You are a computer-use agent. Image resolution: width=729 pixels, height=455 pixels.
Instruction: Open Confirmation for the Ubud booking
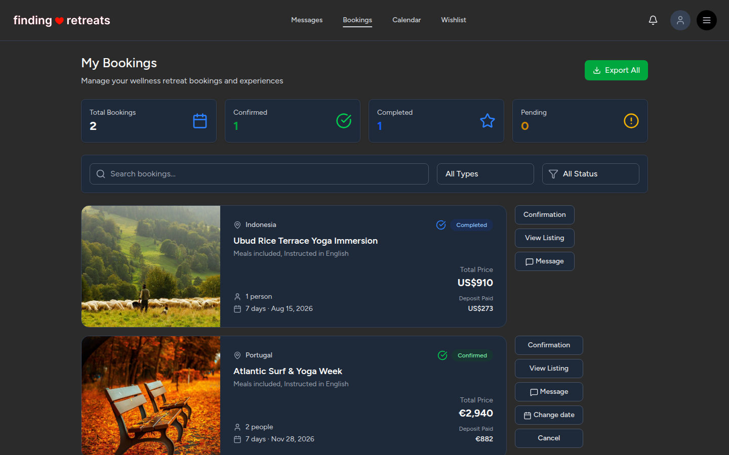[x=545, y=215]
